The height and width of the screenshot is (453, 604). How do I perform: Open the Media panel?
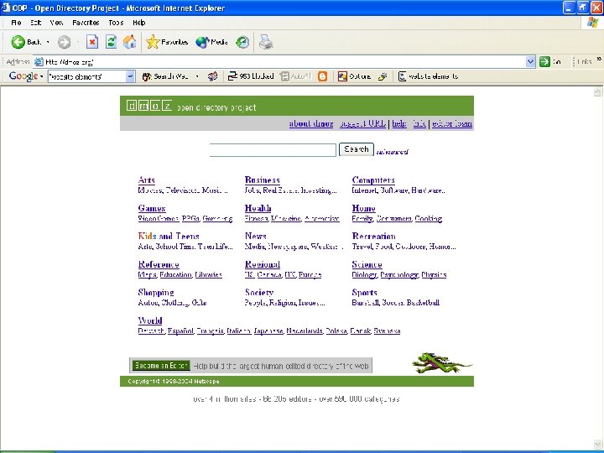(212, 42)
